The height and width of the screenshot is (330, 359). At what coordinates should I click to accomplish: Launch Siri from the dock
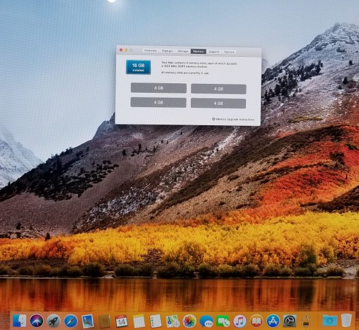(x=36, y=320)
